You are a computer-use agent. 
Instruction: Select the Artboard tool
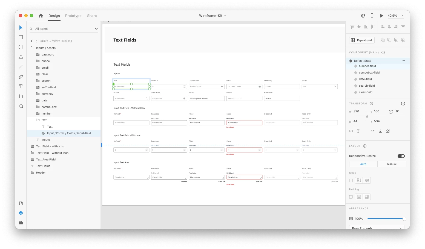pos(21,96)
